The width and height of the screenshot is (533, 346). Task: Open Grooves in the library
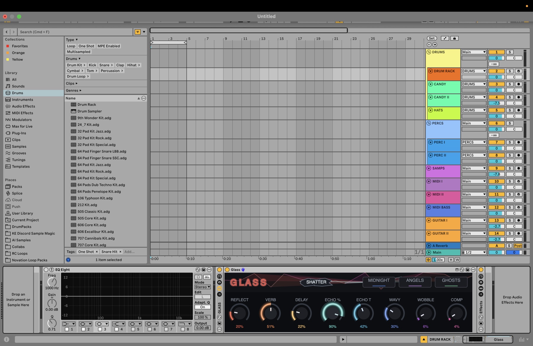tap(19, 153)
